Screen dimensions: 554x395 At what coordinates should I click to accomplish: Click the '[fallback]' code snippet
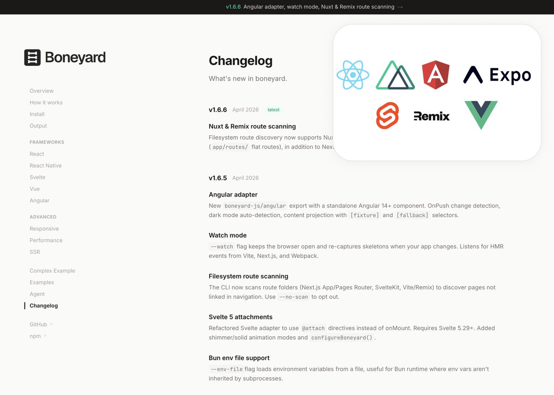tap(412, 215)
